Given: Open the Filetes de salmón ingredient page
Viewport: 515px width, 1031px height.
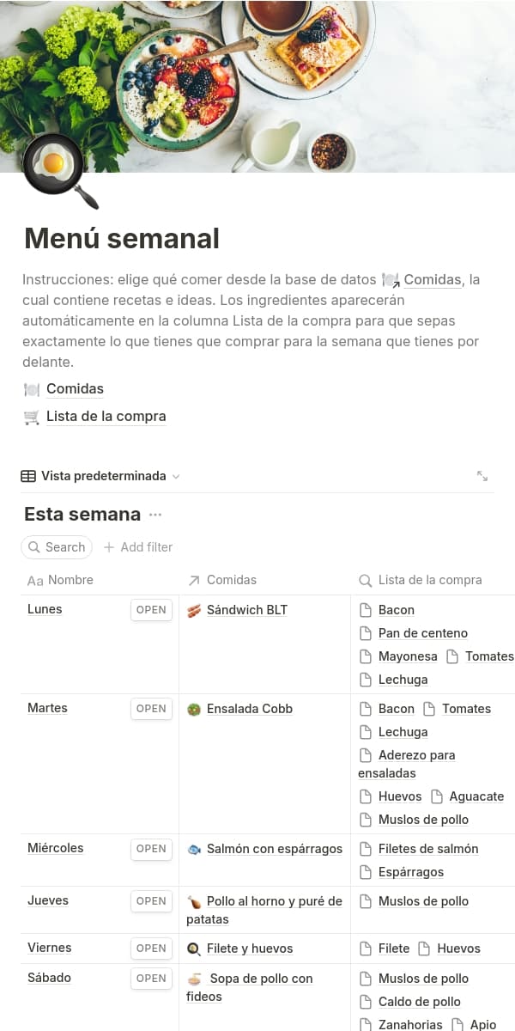Looking at the screenshot, I should 427,849.
